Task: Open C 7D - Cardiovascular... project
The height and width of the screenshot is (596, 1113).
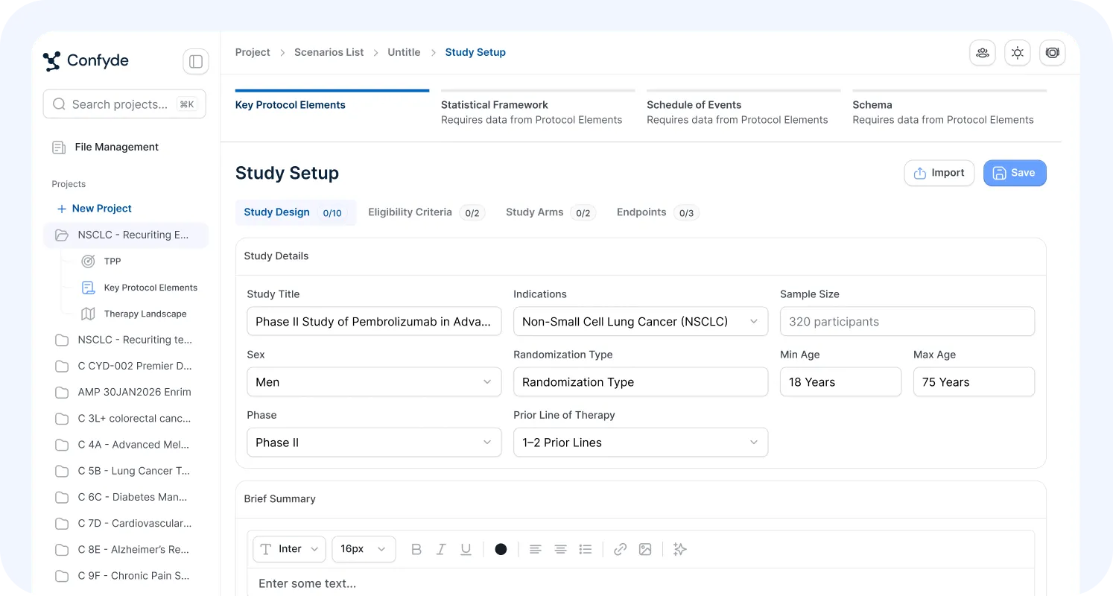Action: tap(125, 523)
